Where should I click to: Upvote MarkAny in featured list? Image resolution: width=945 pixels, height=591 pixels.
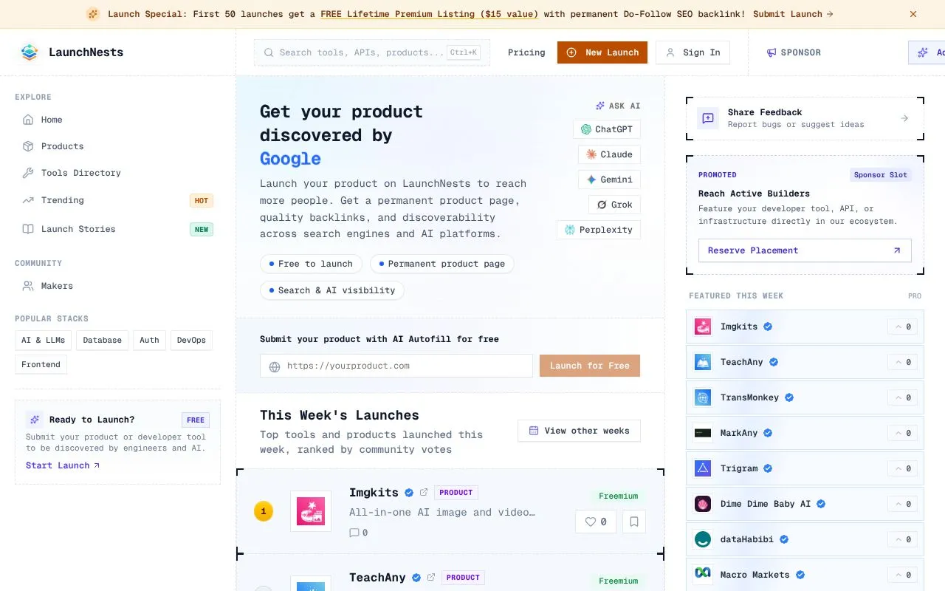[902, 433]
